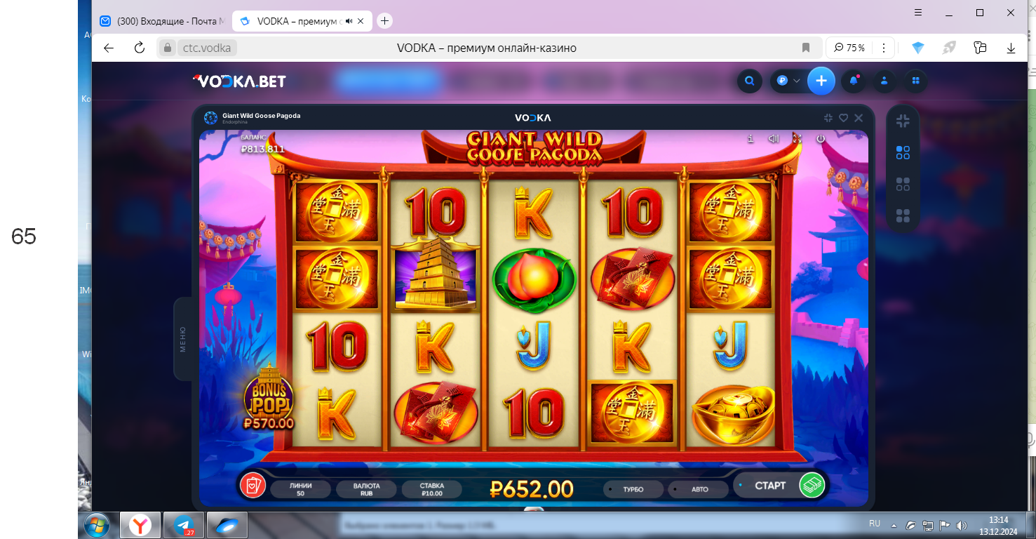Click the Bonus Pop ₽570.00 button
The width and height of the screenshot is (1036, 539).
click(x=269, y=397)
